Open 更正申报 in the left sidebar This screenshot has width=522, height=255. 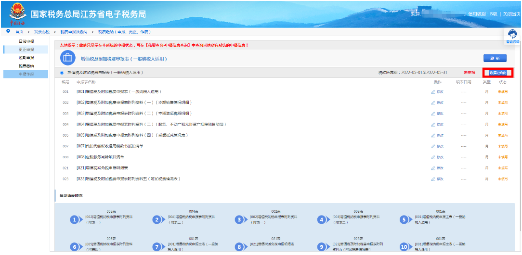point(26,50)
